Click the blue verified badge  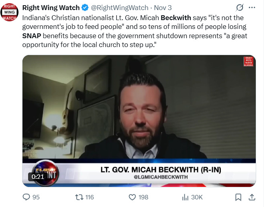click(85, 8)
